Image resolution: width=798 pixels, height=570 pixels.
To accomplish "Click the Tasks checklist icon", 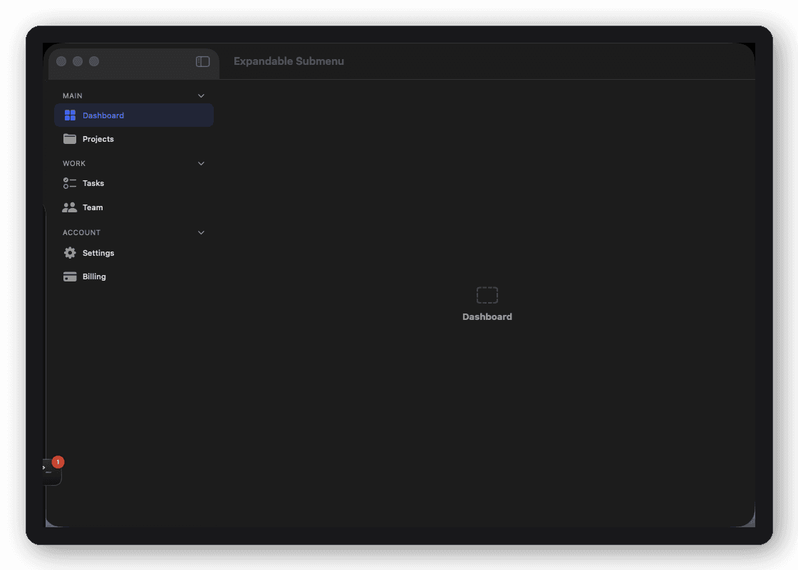I will click(x=70, y=183).
